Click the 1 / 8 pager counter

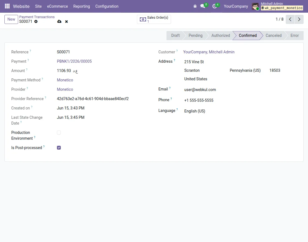(x=279, y=19)
